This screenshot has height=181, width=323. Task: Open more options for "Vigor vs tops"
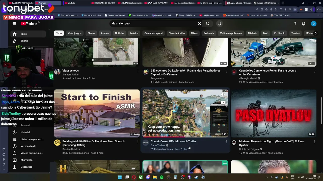pos(138,71)
